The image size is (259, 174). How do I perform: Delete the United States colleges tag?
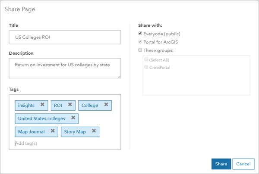click(x=73, y=118)
